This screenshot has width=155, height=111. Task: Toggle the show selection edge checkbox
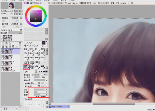(63, 3)
